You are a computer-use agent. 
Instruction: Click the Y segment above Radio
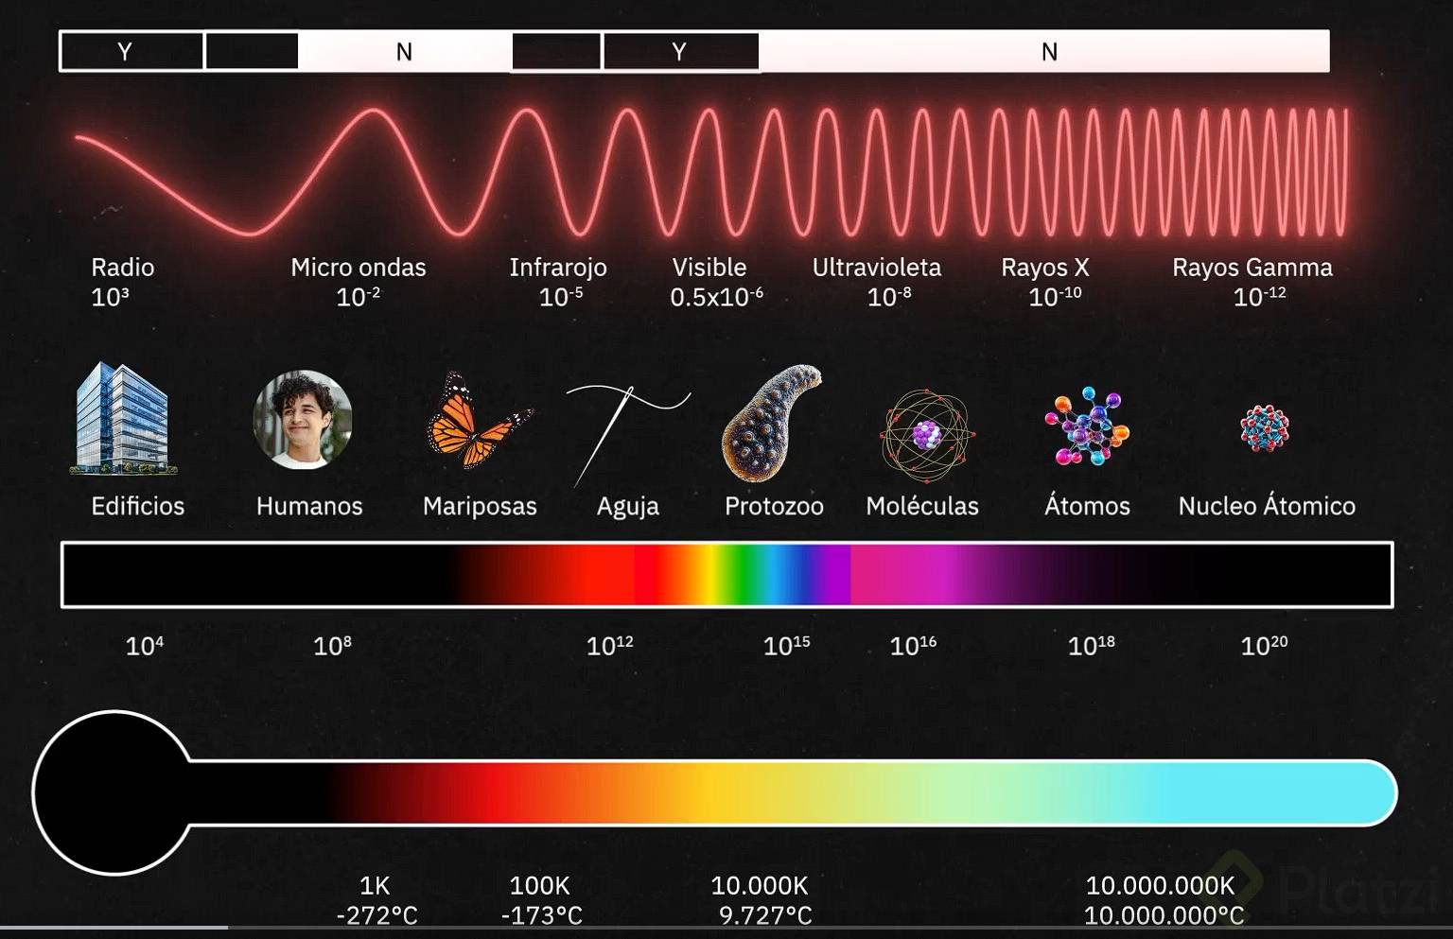pyautogui.click(x=131, y=51)
